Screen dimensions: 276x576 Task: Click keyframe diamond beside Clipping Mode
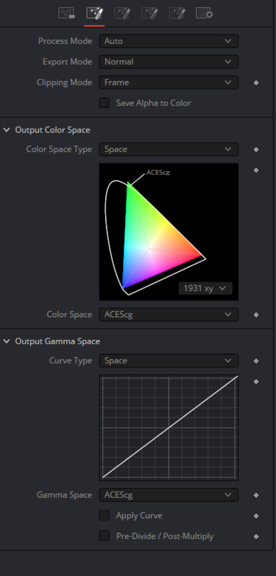(256, 83)
